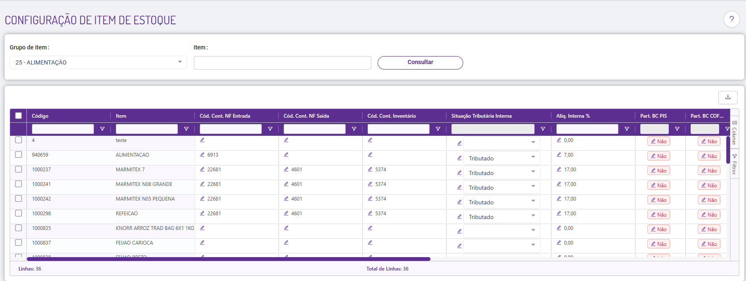The height and width of the screenshot is (281, 746).
Task: Edit Alíq. Interna pencil for teste row
Action: tap(559, 140)
